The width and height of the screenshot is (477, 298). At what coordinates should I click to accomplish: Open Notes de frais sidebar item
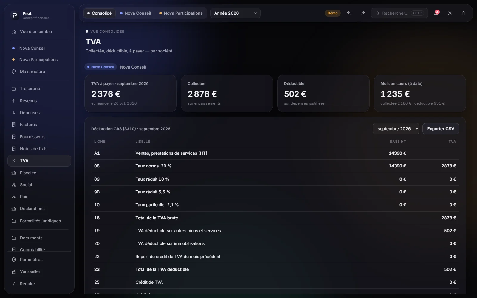(x=39, y=149)
